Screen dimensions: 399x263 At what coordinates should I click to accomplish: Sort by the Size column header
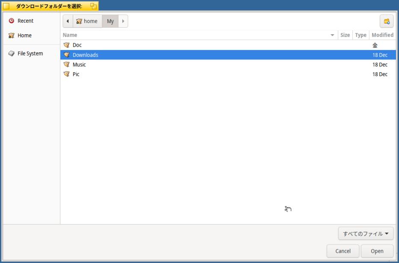345,35
